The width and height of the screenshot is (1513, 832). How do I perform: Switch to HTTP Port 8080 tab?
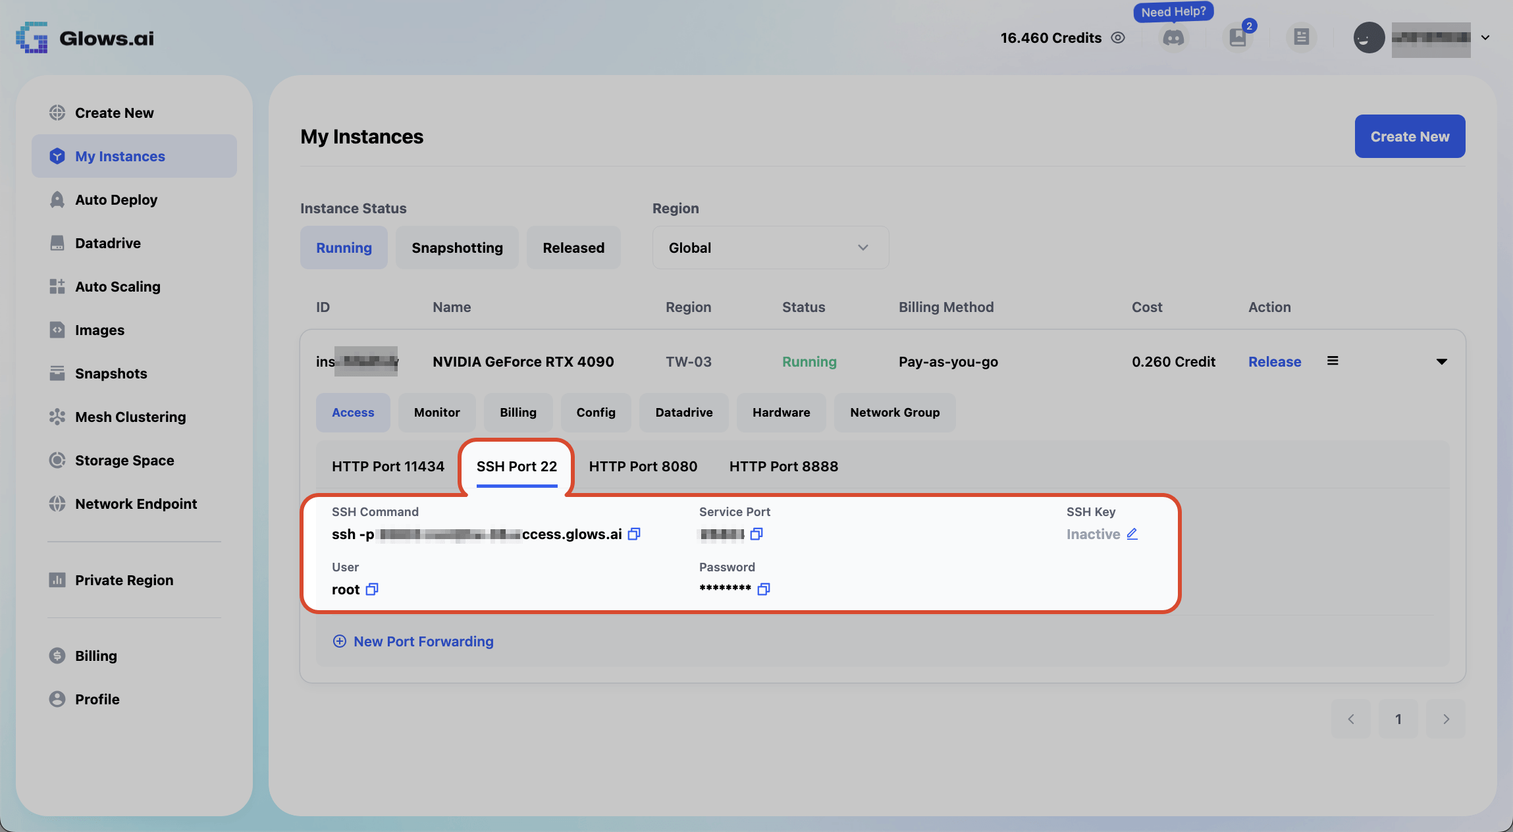(643, 466)
